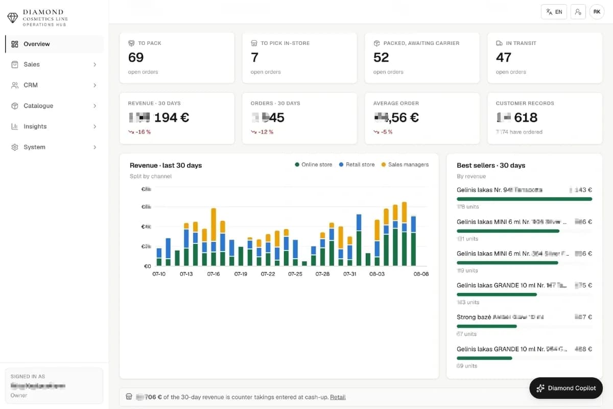This screenshot has width=613, height=409.
Task: Select Overview in the sidebar
Action: click(x=55, y=44)
